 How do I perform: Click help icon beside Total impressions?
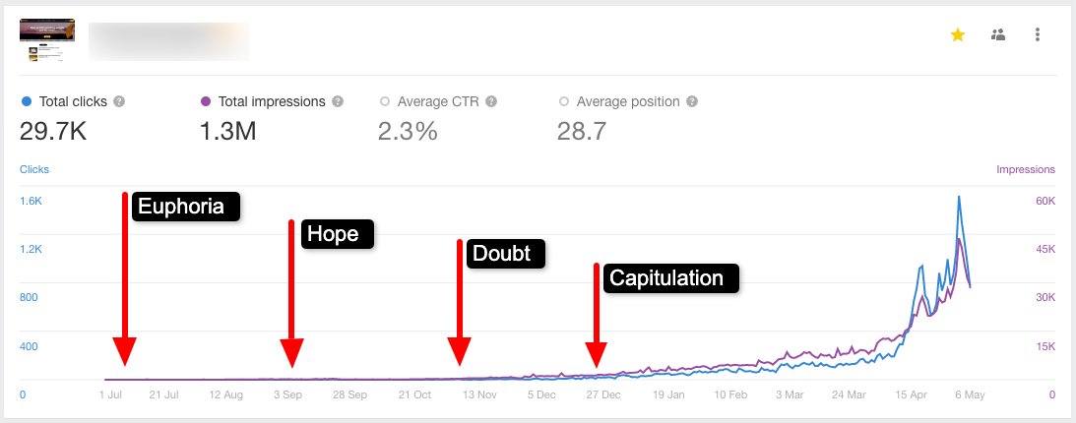(x=338, y=101)
